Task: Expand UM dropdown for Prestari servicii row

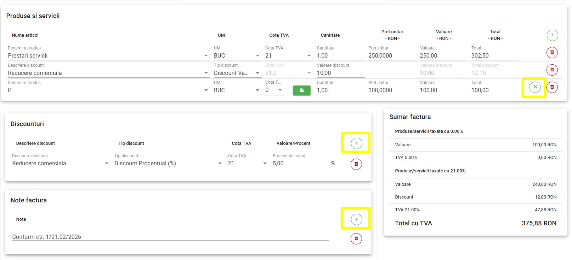Action: pos(257,56)
